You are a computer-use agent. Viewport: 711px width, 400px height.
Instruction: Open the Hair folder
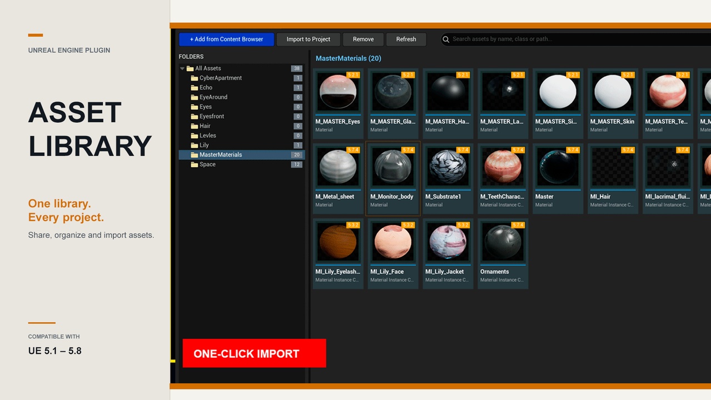click(x=241, y=126)
